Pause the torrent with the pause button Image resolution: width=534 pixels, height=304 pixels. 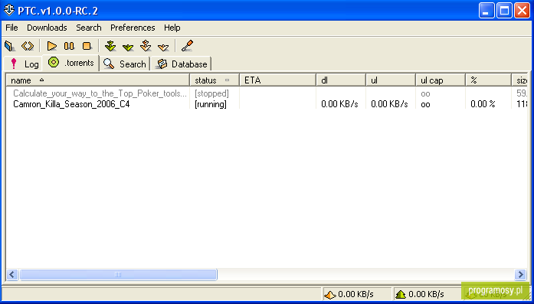[x=69, y=46]
